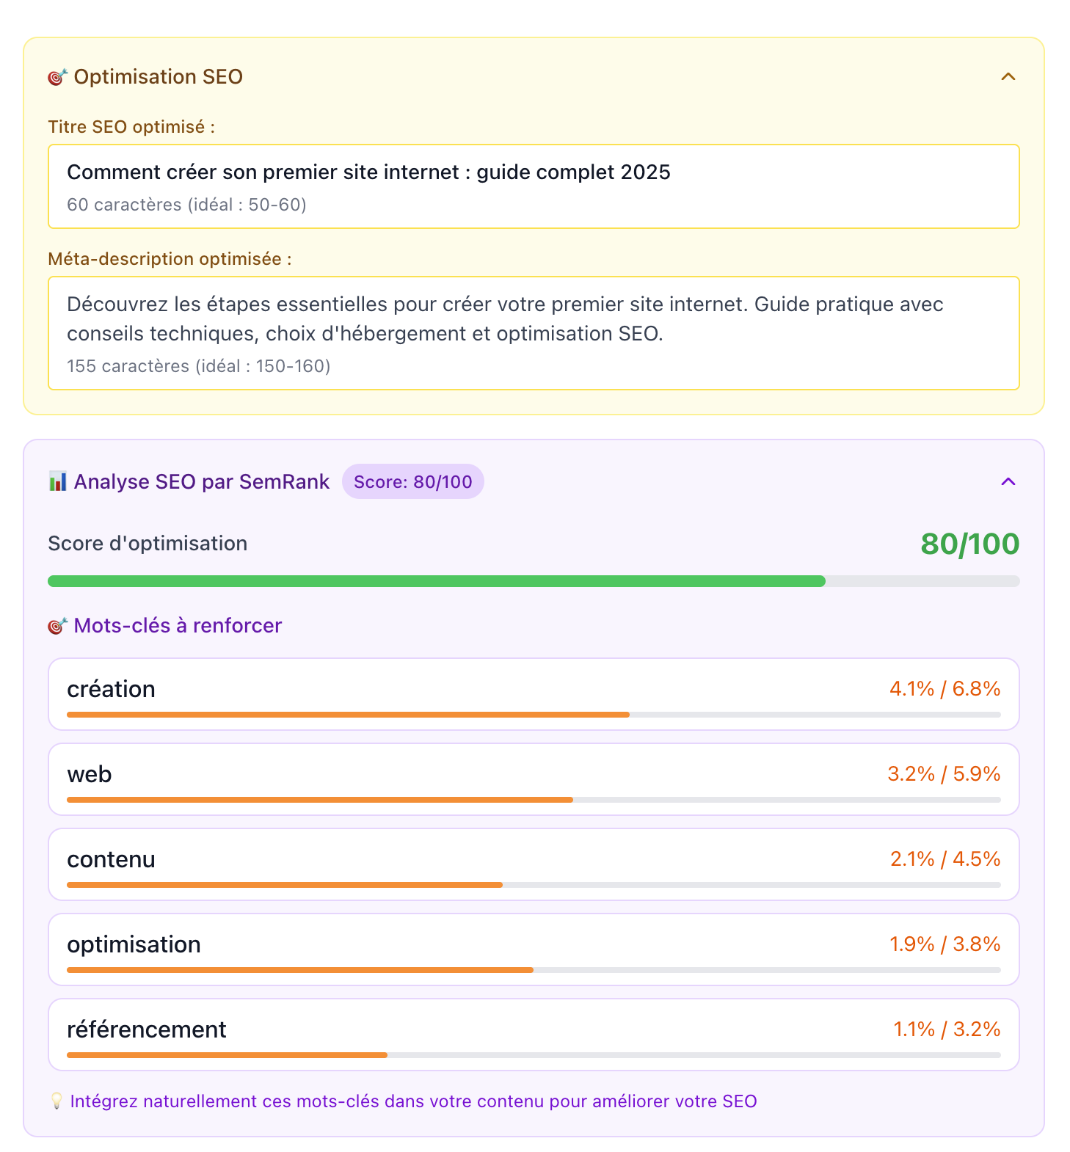Image resolution: width=1070 pixels, height=1152 pixels.
Task: Click the target icon near Mots-clés à renforcer
Action: [x=57, y=625]
